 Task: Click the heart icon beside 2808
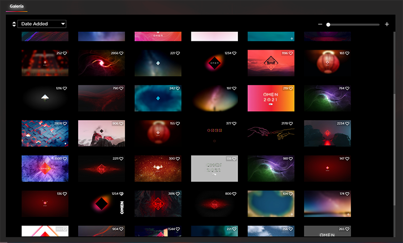65,124
